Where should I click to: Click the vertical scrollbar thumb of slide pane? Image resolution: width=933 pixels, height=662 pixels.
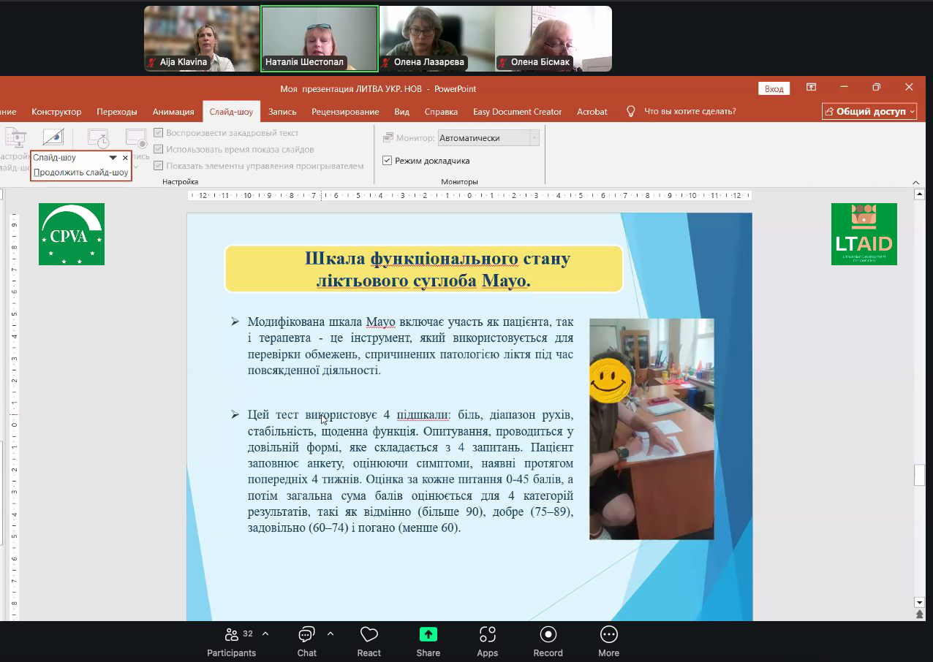(920, 475)
